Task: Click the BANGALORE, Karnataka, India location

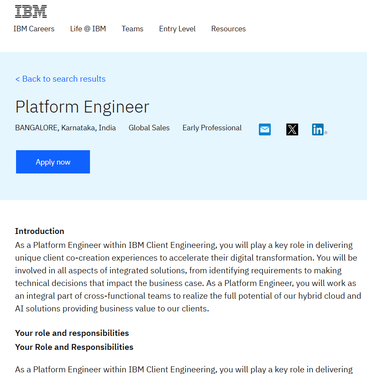Action: [65, 128]
